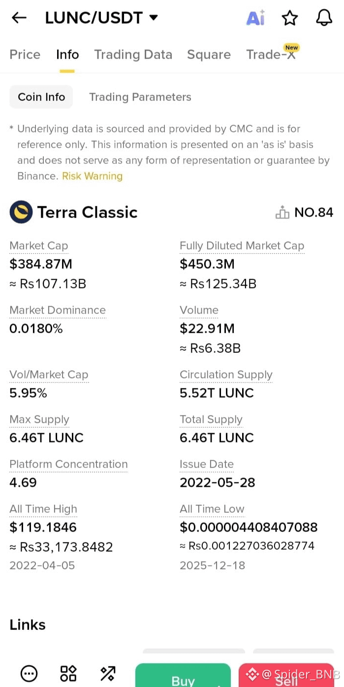Tap the green Buy button
This screenshot has width=344, height=687.
tap(183, 675)
